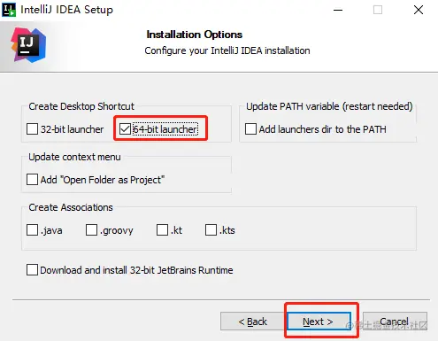
Task: Click the Installation Options heading
Action: pos(195,35)
